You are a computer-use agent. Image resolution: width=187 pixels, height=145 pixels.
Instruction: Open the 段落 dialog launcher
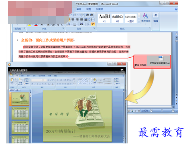(94, 28)
